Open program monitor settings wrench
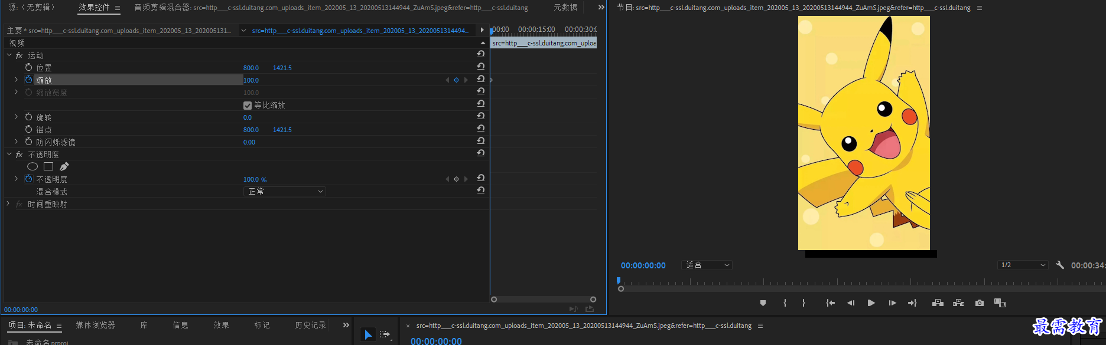 1060,265
